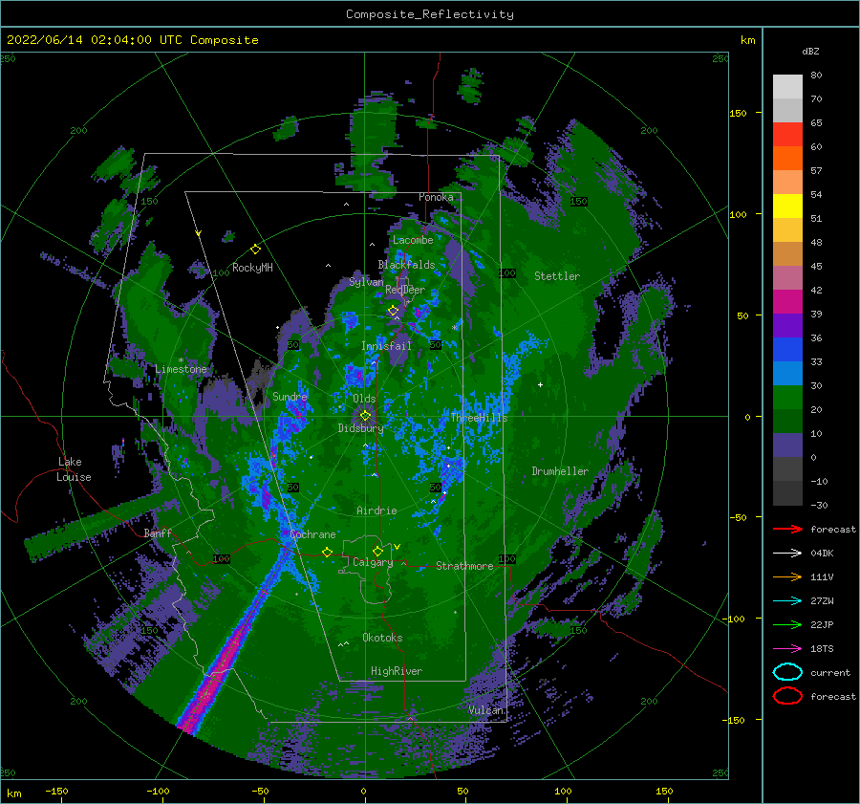This screenshot has width=860, height=804.
Task: Pick the light gray 80 dBZ swatch
Action: point(787,86)
